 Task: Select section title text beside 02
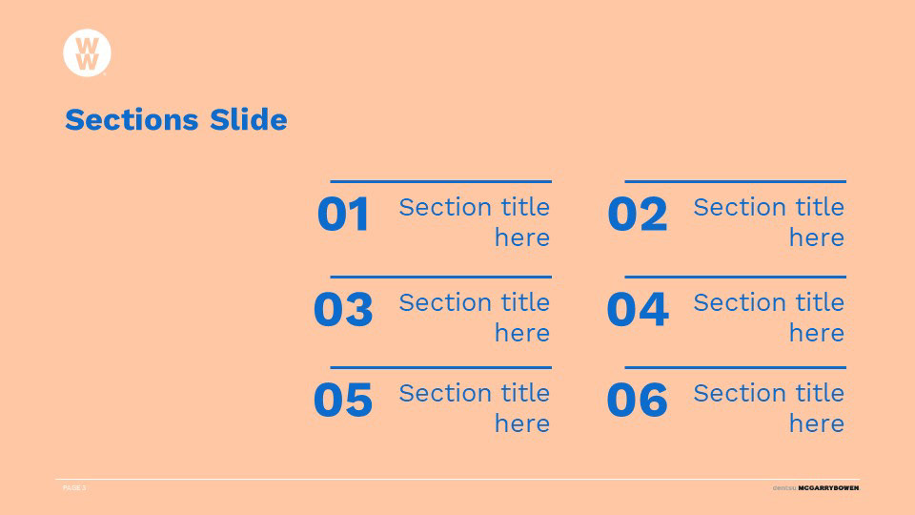pos(769,222)
